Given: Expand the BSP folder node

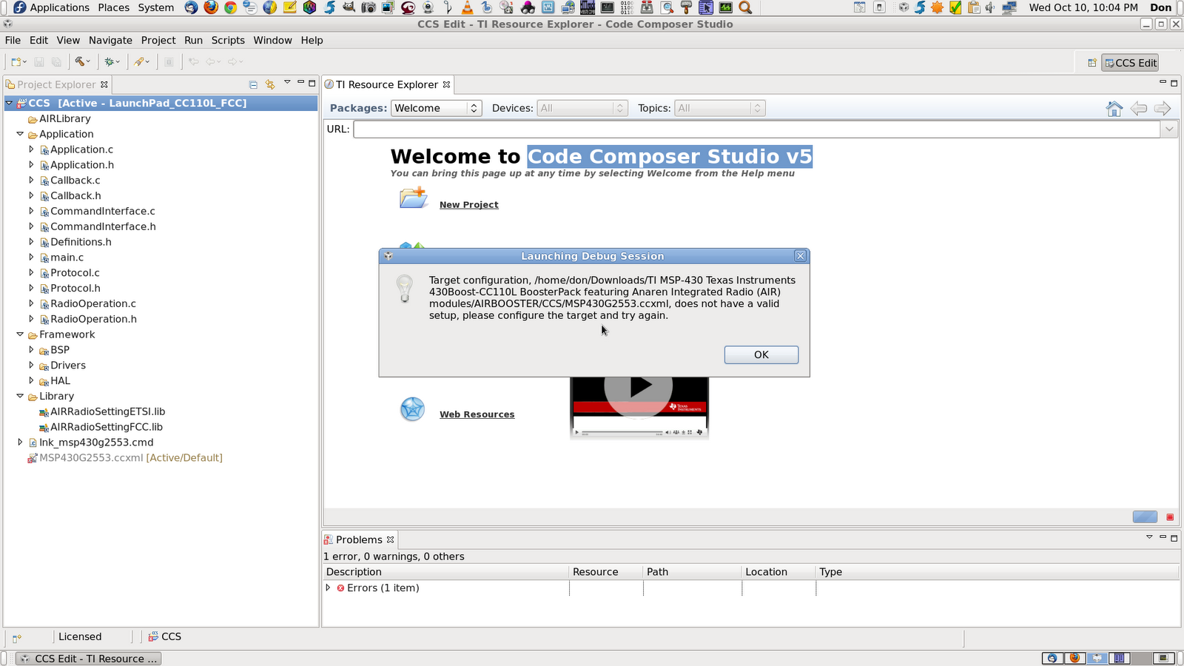Looking at the screenshot, I should point(31,350).
